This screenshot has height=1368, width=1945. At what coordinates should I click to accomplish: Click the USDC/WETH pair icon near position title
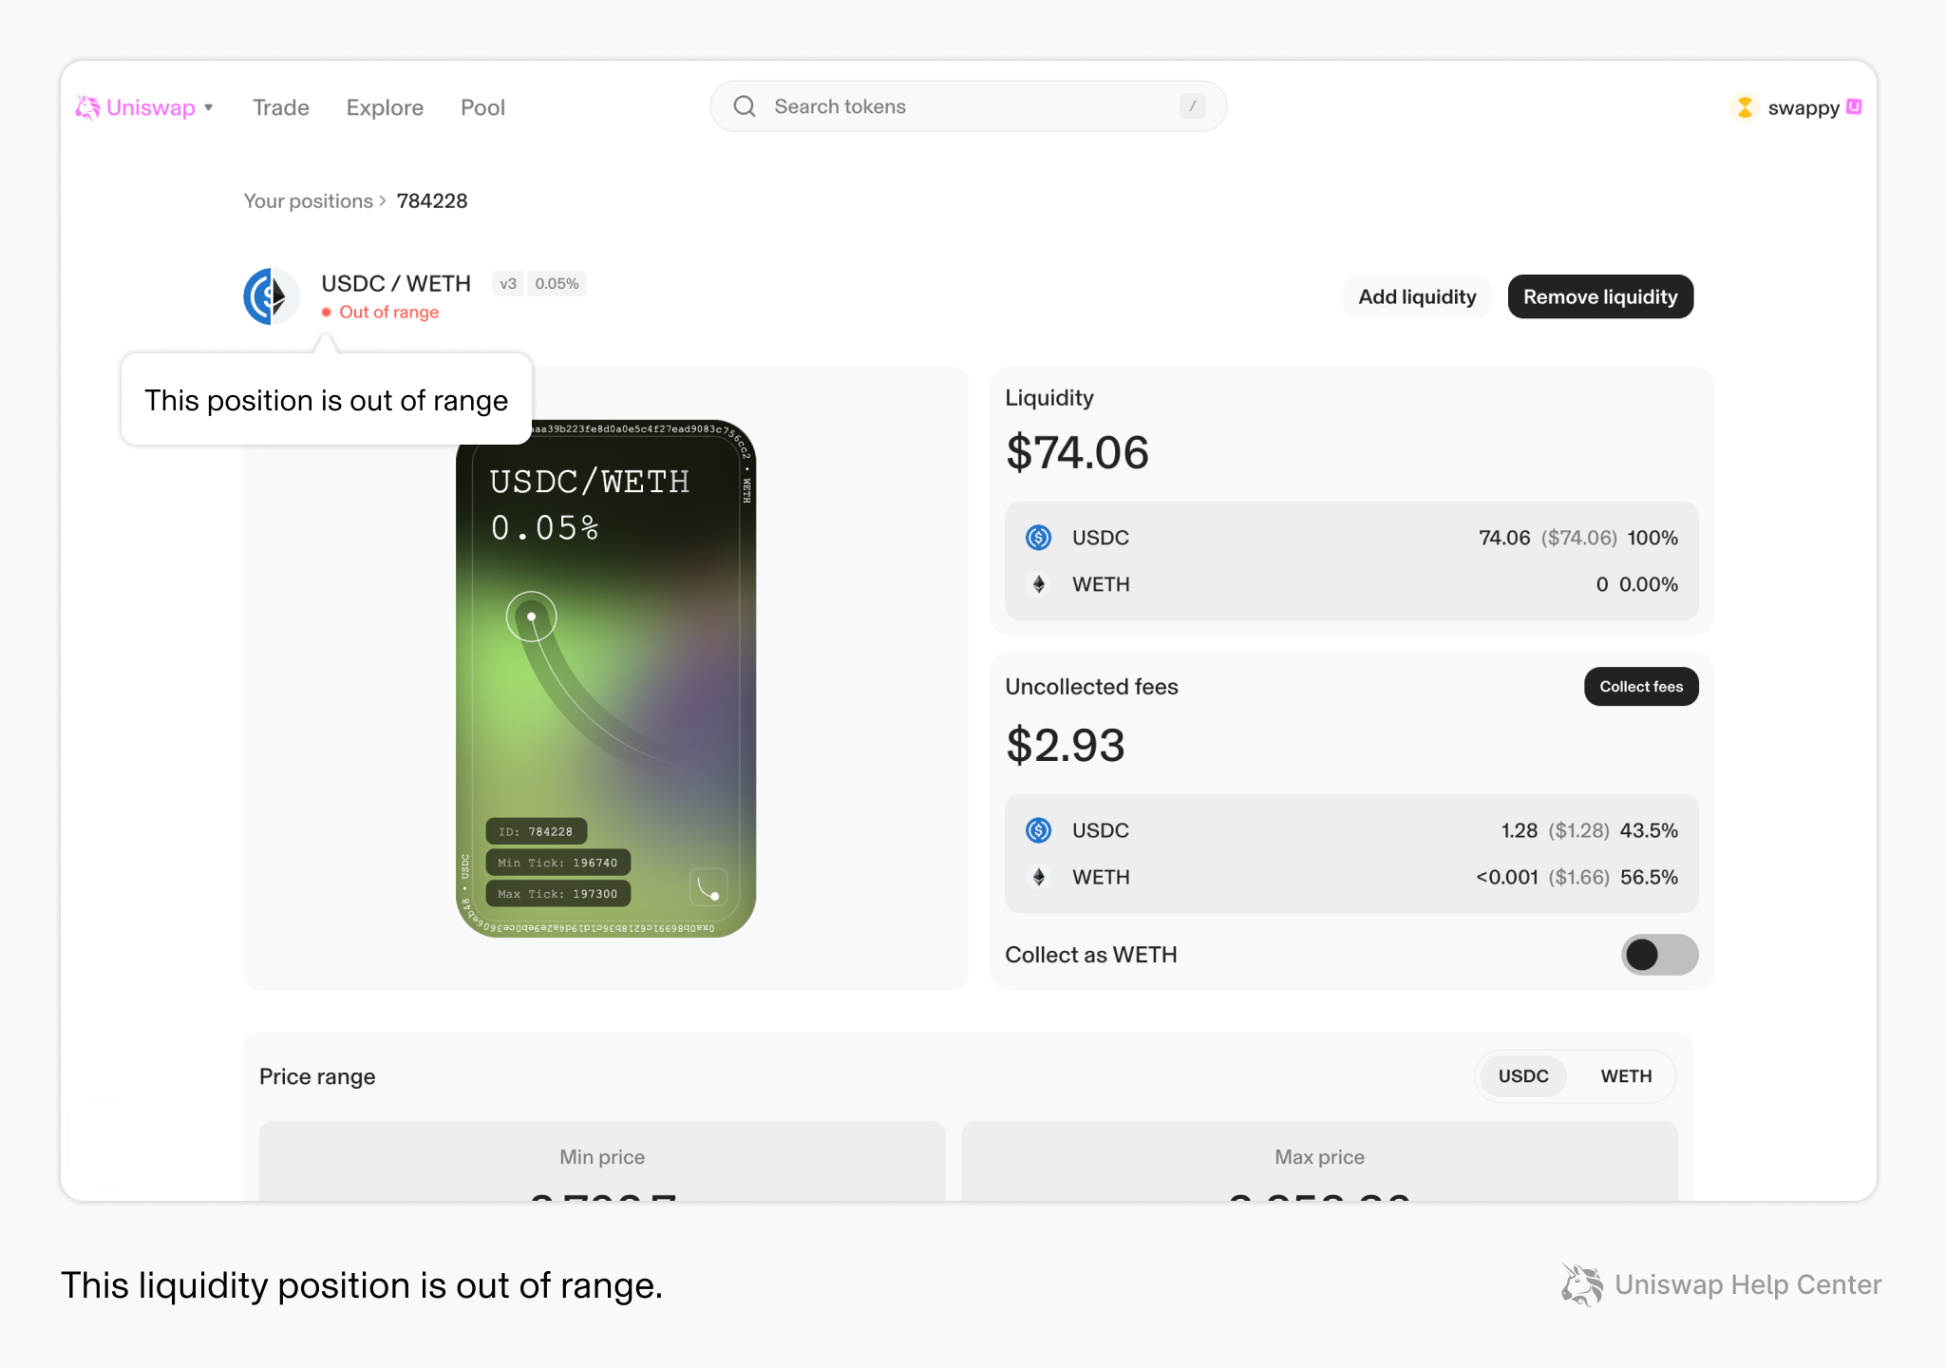pos(271,296)
